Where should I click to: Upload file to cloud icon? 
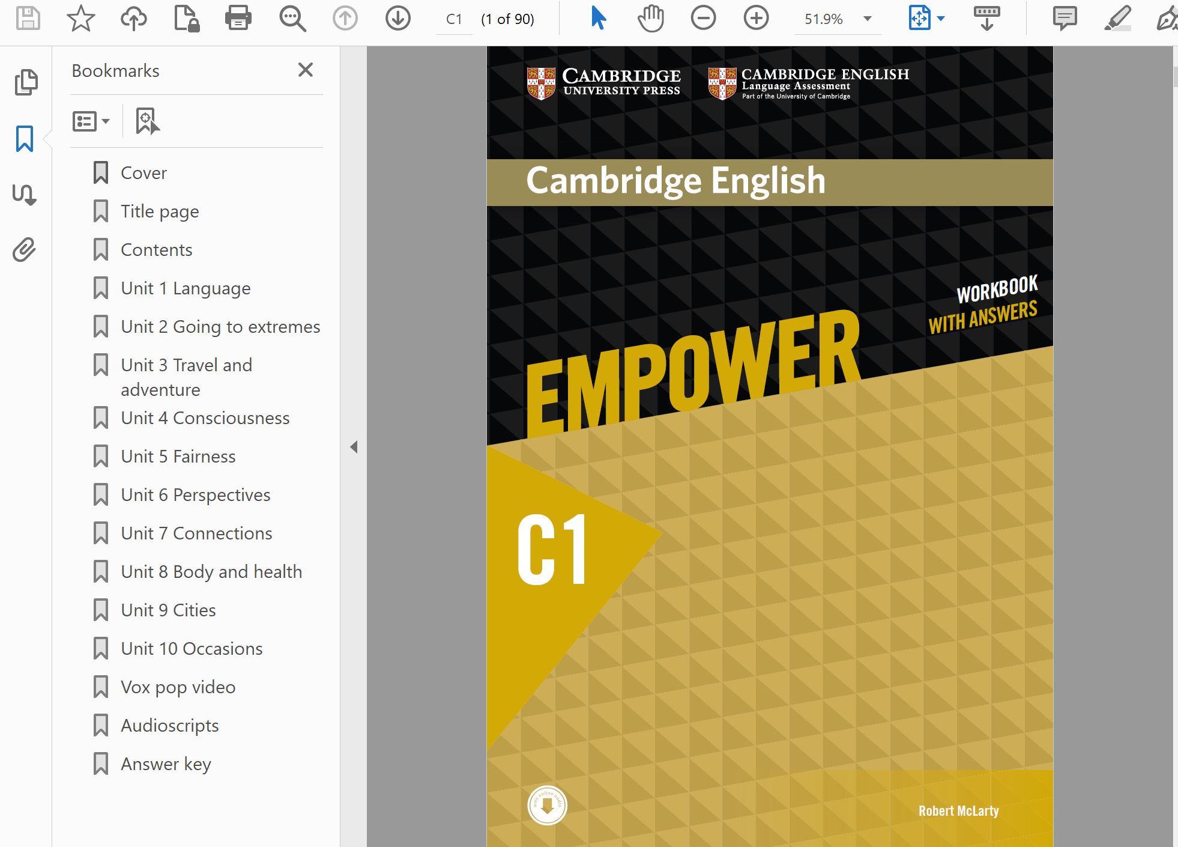pyautogui.click(x=133, y=18)
